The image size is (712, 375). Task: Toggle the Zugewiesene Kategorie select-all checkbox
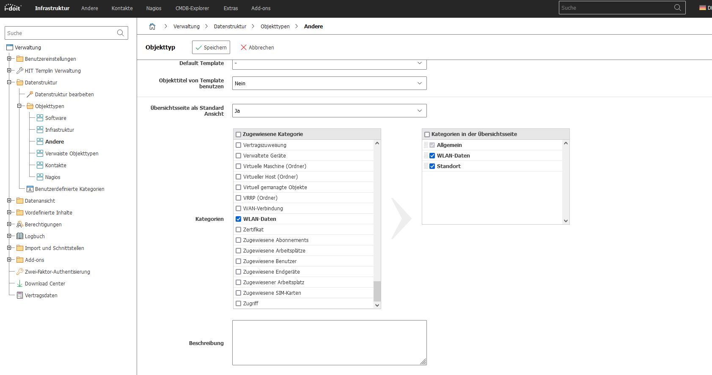click(238, 134)
